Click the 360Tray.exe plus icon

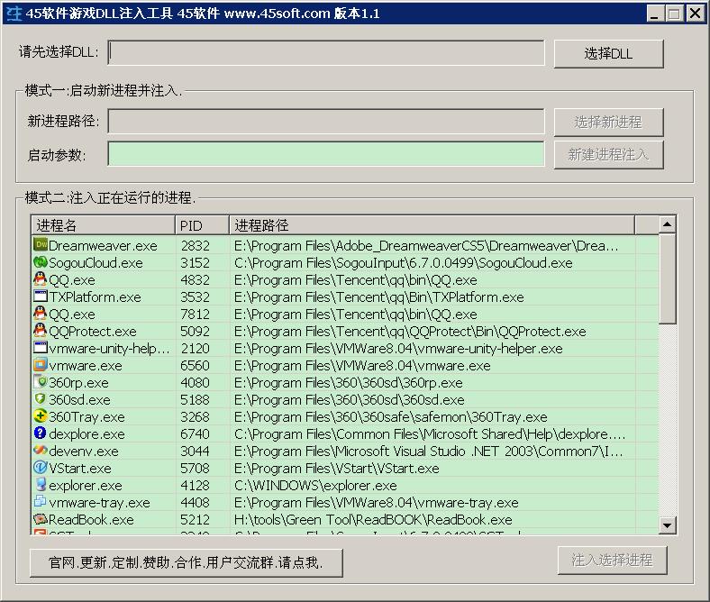point(41,416)
